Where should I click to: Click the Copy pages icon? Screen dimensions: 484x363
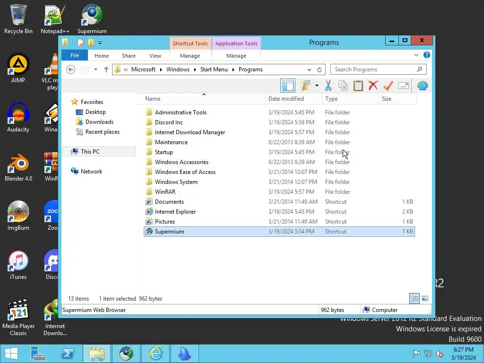pyautogui.click(x=343, y=86)
